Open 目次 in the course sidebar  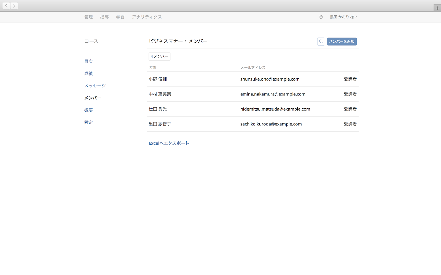[x=88, y=61]
